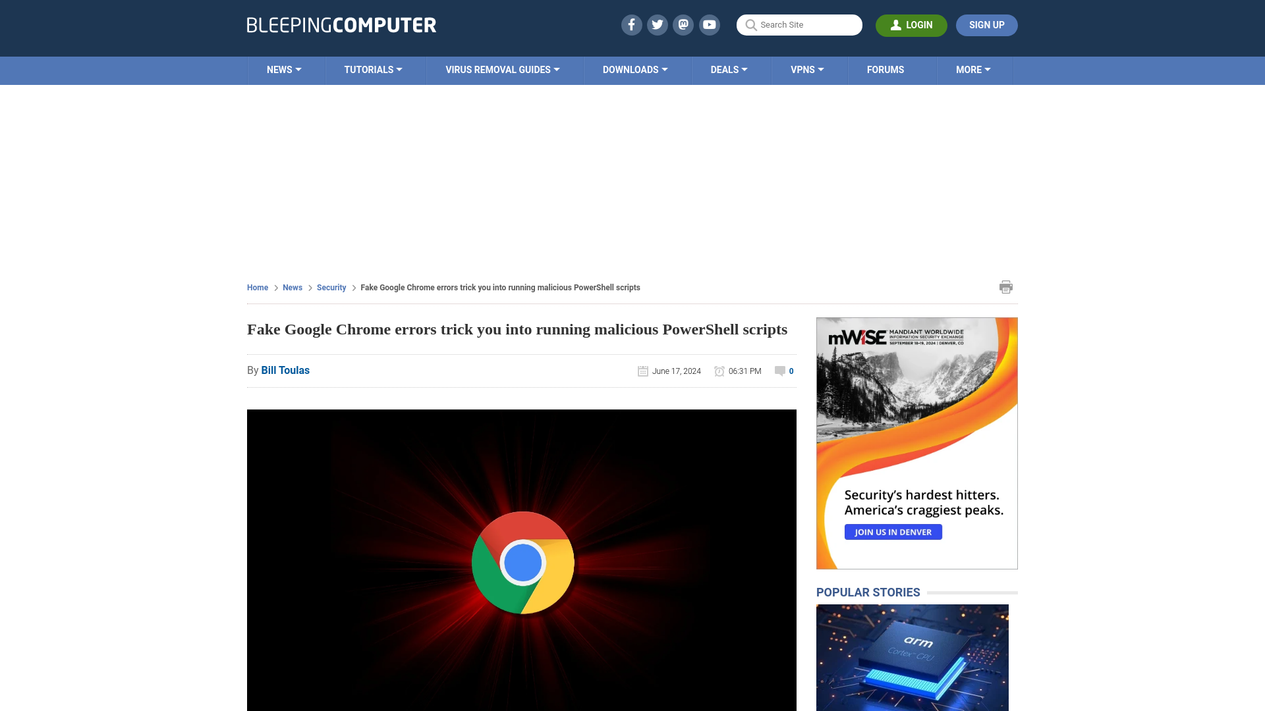Click the Security breadcrumb link
This screenshot has width=1265, height=711.
(x=331, y=287)
